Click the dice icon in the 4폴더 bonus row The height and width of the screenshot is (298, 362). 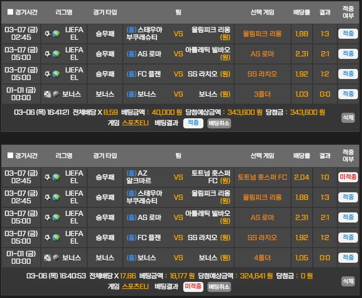pyautogui.click(x=47, y=258)
